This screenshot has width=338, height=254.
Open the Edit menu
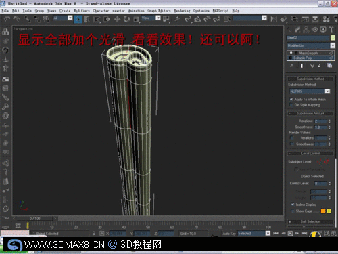(x=16, y=11)
